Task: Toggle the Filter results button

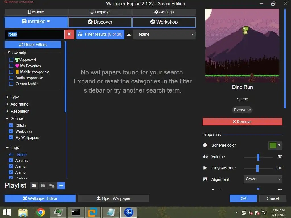Action: (x=100, y=34)
